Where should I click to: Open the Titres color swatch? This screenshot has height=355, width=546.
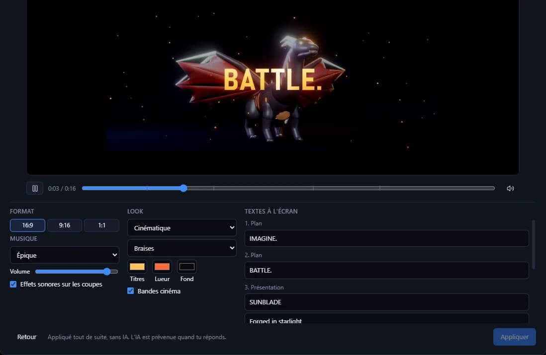[x=137, y=267]
